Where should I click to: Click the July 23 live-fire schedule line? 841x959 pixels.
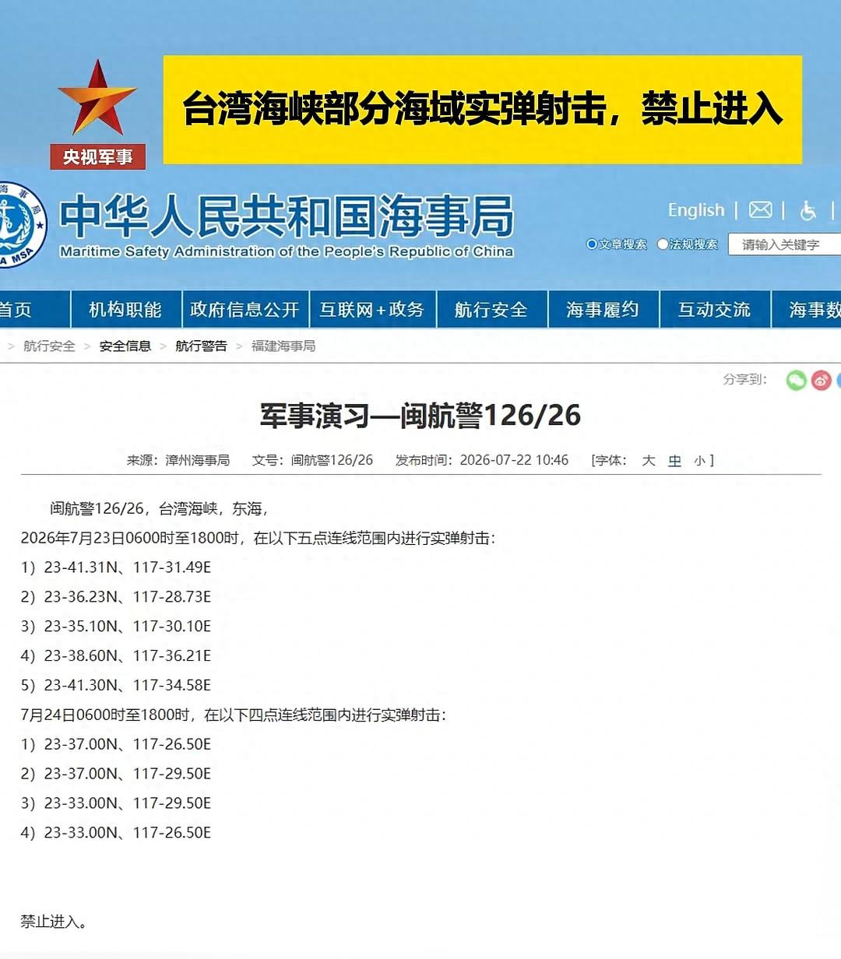pos(258,538)
